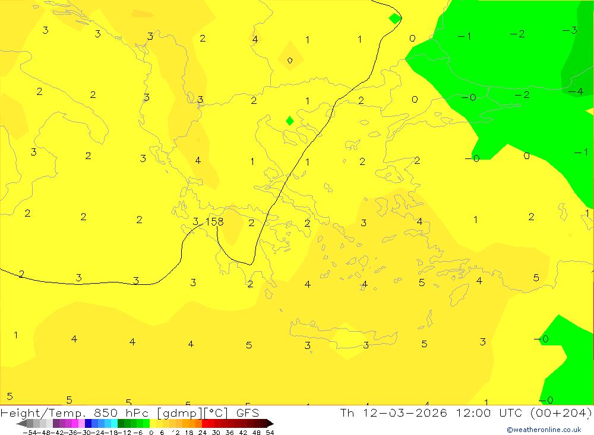Screen dimensions: 594x435
Task: Click the -4 temperature value
Action: 576,91
